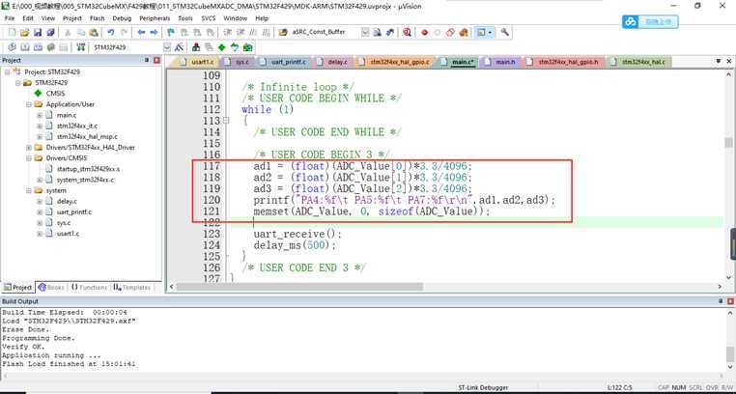Image resolution: width=736 pixels, height=394 pixels.
Task: Close the Project panel with red X
Action: click(x=156, y=61)
